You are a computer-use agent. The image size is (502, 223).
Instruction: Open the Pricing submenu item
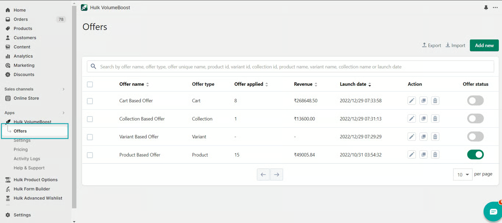(x=21, y=149)
